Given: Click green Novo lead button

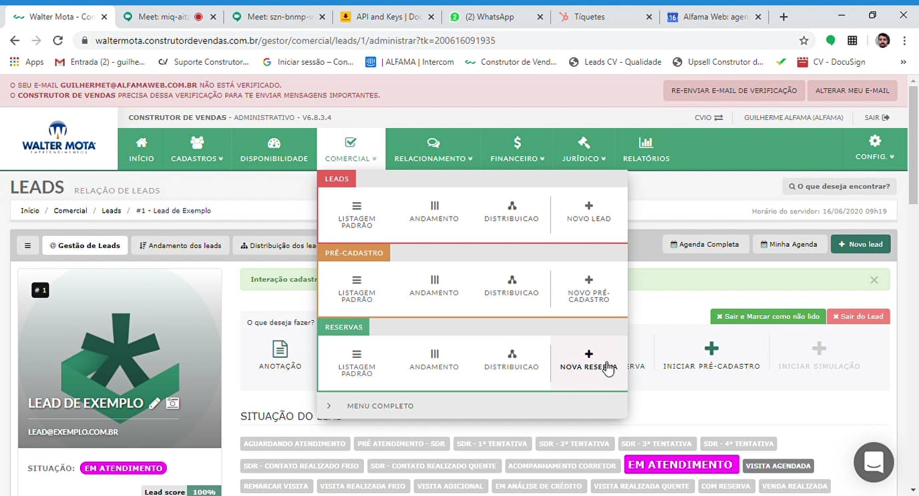Looking at the screenshot, I should (x=860, y=244).
